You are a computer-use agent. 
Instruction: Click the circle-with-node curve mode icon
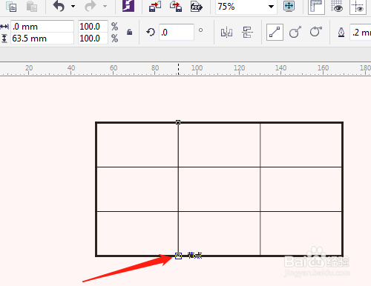click(x=295, y=32)
